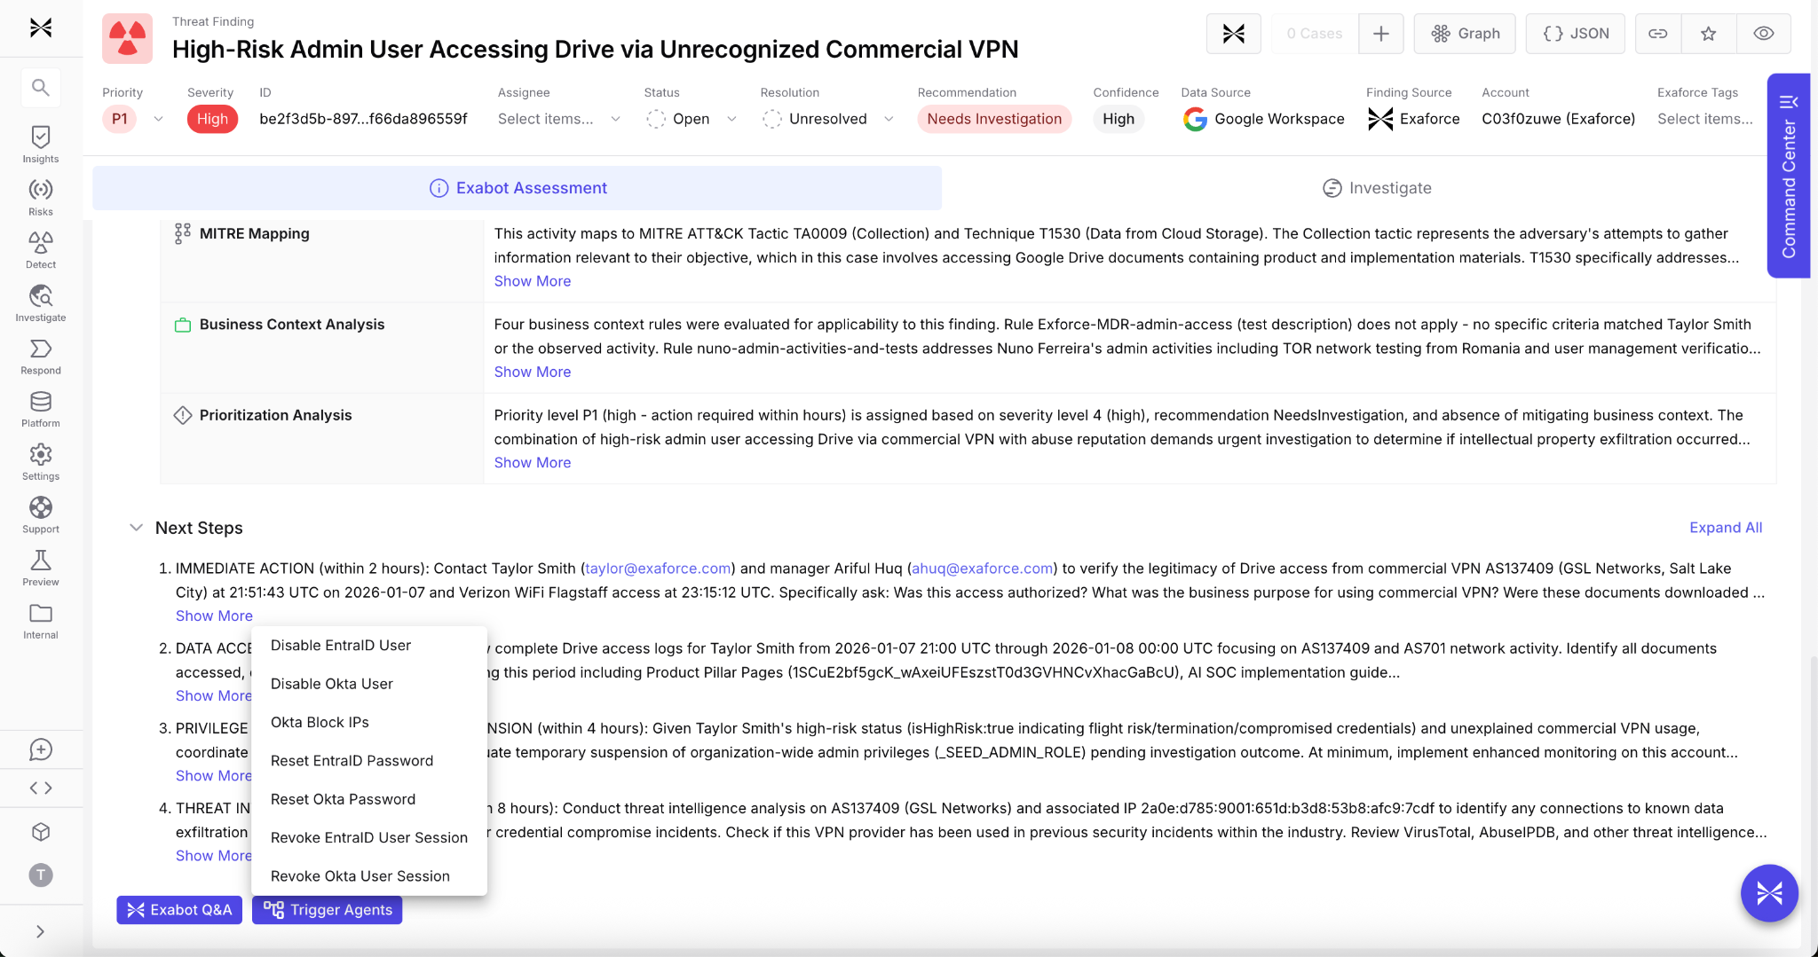Click the Trigger Agents button
The width and height of the screenshot is (1818, 957).
click(x=328, y=910)
